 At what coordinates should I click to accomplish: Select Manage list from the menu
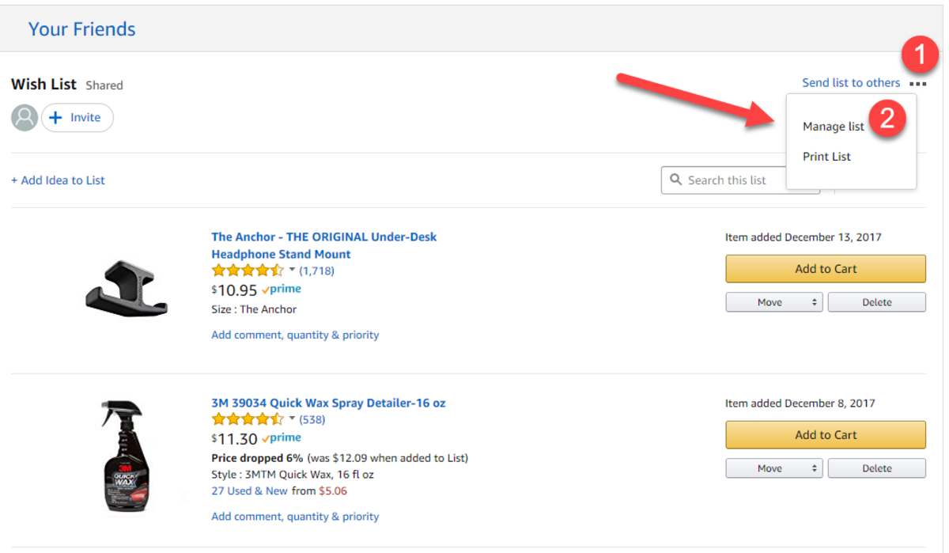[833, 126]
